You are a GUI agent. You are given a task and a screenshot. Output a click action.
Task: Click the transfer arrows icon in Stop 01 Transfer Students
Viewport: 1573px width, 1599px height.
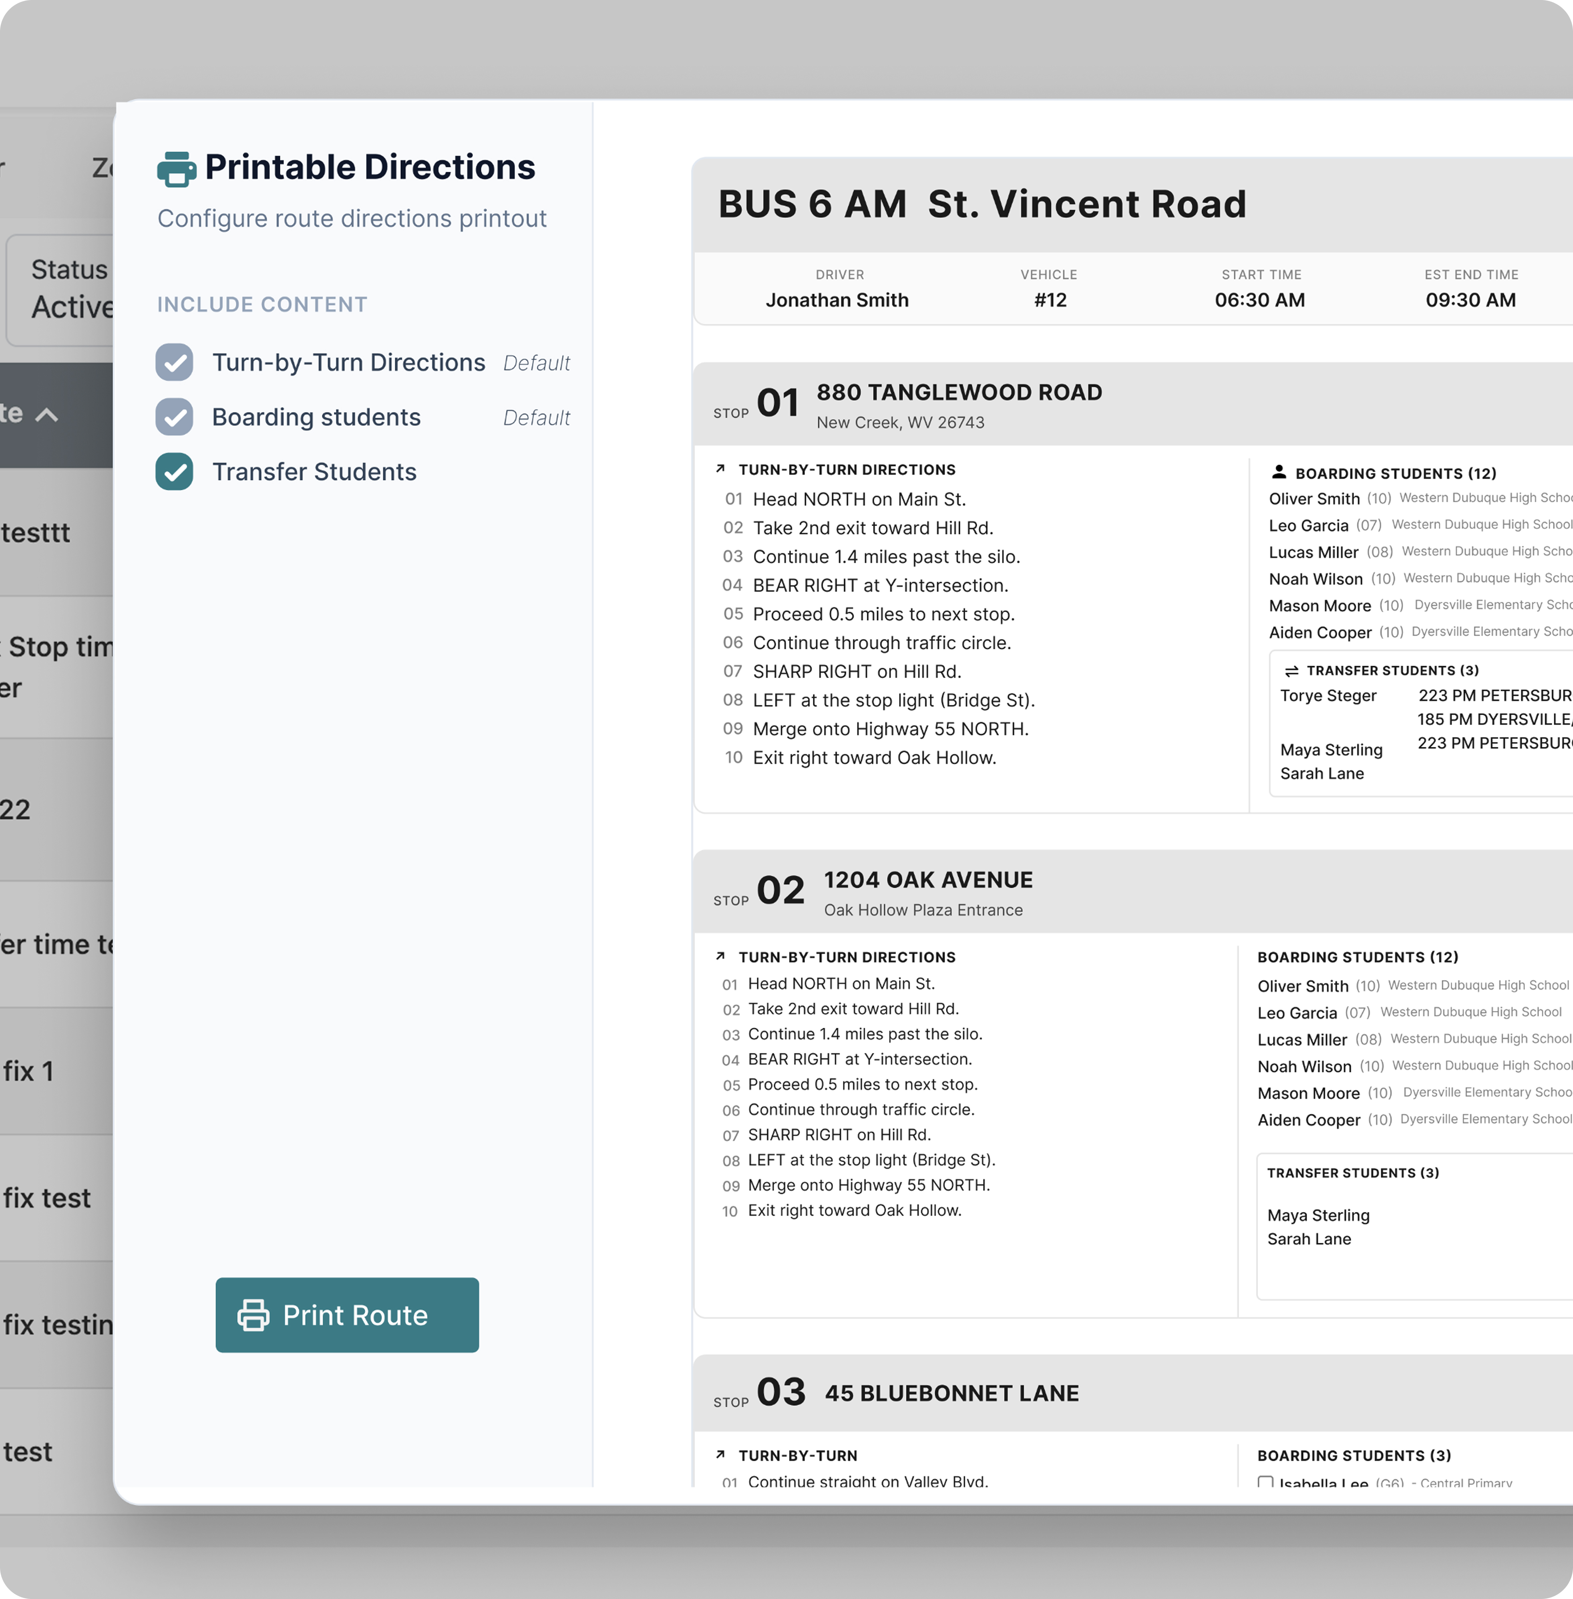click(x=1292, y=671)
